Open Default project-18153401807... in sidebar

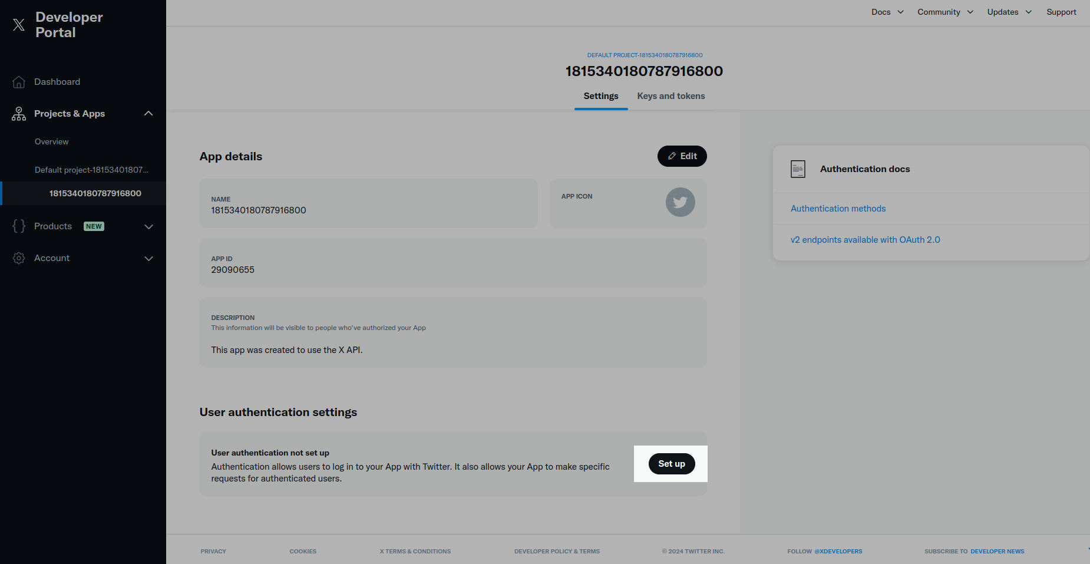click(x=91, y=170)
